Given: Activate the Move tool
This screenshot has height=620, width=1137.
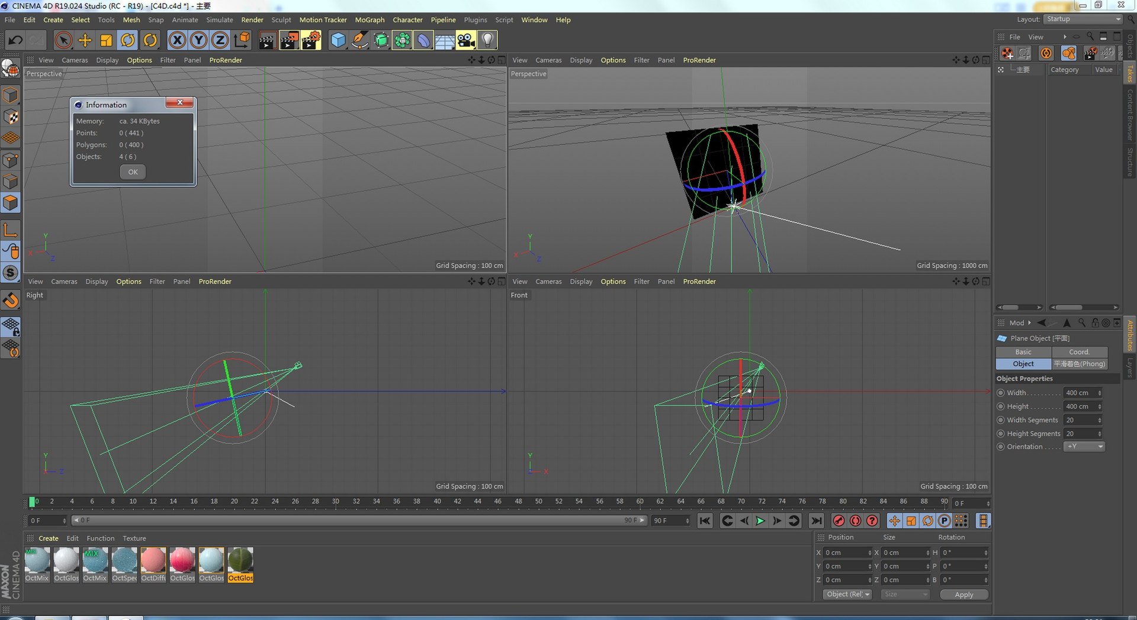Looking at the screenshot, I should point(85,40).
